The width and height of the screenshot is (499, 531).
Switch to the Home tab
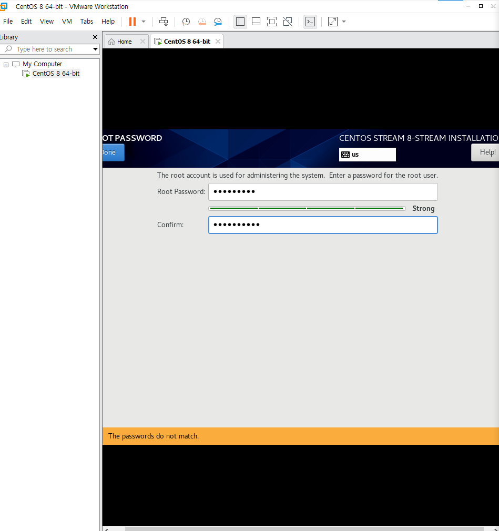(124, 42)
